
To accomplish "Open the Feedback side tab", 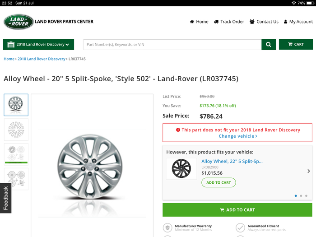I will (x=5, y=198).
